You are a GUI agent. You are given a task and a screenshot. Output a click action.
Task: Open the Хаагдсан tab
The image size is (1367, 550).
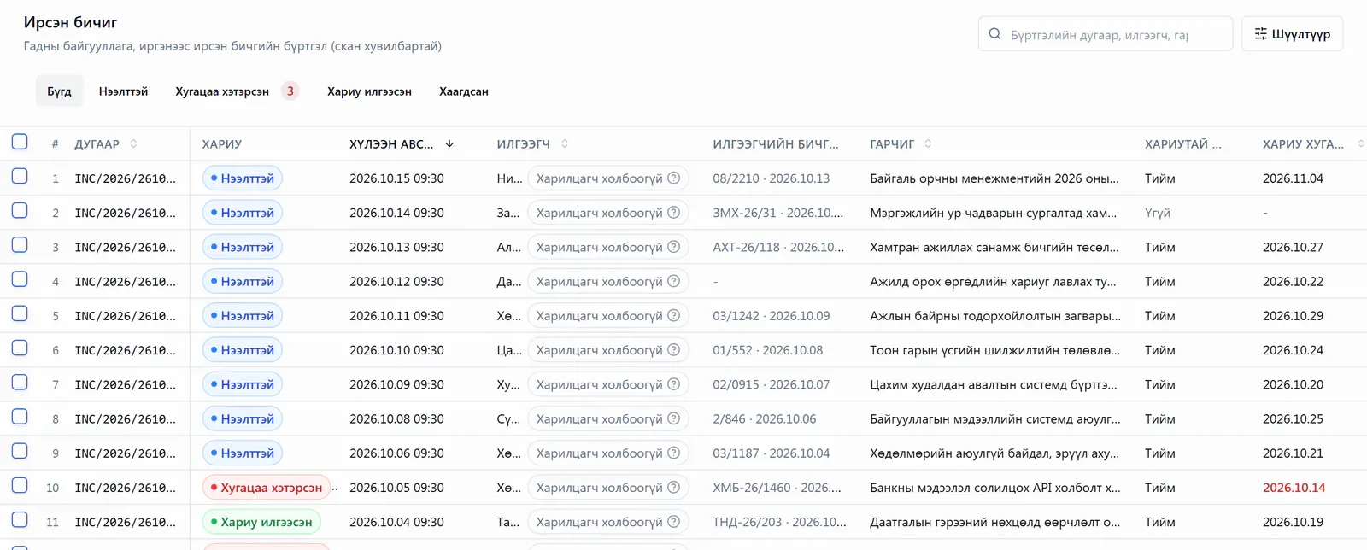464,91
